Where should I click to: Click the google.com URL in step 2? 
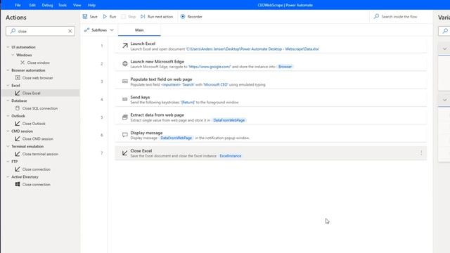[x=210, y=67]
